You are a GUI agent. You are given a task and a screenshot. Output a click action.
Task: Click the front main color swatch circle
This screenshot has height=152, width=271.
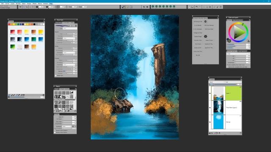point(230,41)
